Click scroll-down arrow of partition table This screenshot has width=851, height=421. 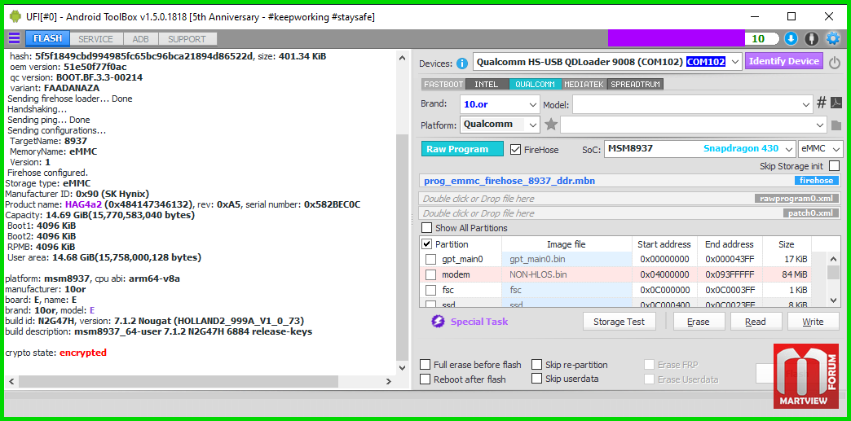click(x=834, y=300)
